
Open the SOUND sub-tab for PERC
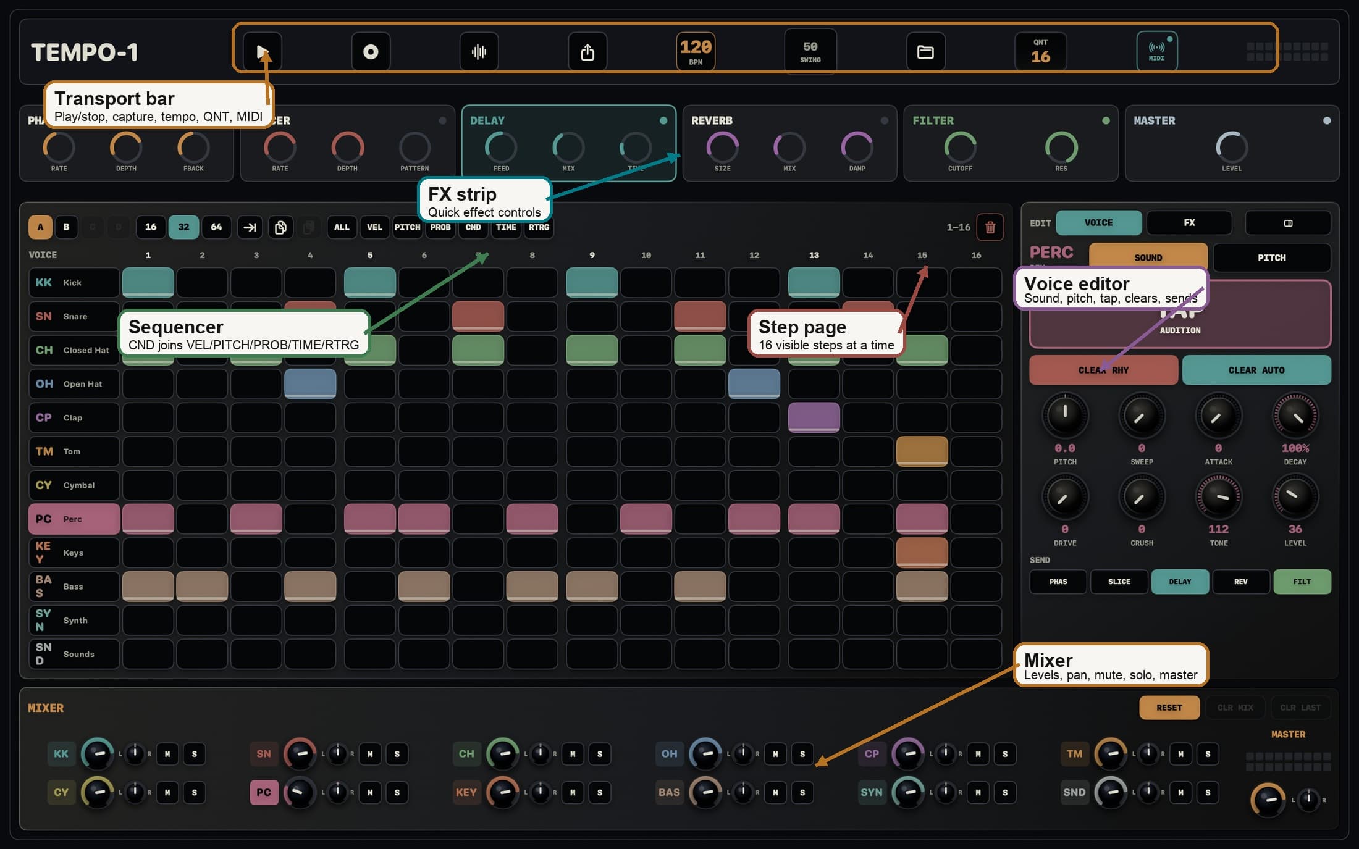click(x=1148, y=257)
